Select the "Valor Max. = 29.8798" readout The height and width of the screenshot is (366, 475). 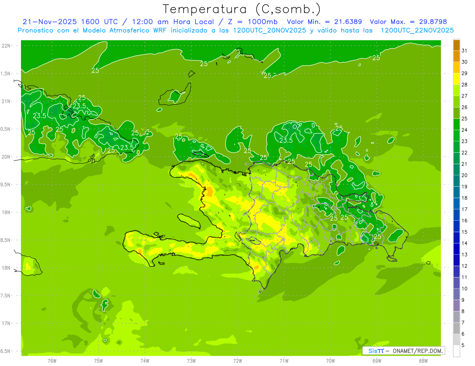(408, 22)
